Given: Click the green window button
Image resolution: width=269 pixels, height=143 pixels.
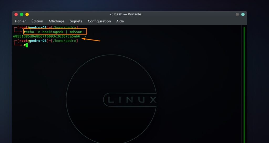Looking at the screenshot, I should pyautogui.click(x=22, y=15).
